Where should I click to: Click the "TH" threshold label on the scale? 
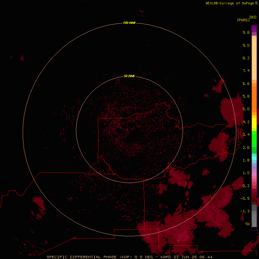click(247, 224)
